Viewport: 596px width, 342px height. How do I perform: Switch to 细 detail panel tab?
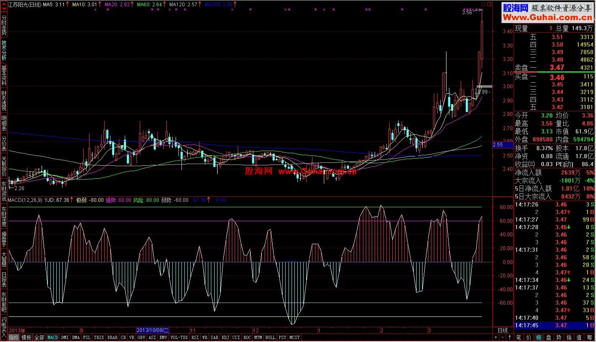(x=538, y=337)
